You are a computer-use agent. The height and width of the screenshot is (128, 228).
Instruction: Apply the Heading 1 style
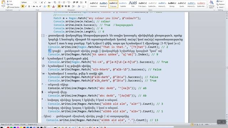tap(103, 4)
